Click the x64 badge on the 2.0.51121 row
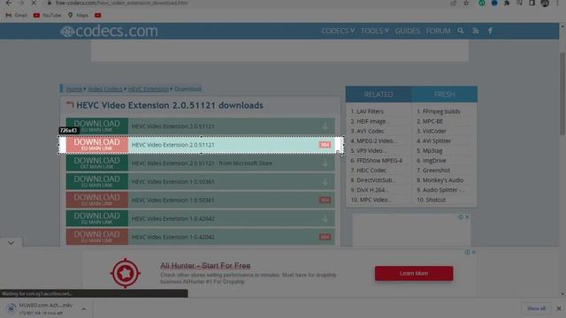Image resolution: width=566 pixels, height=318 pixels. click(x=325, y=145)
